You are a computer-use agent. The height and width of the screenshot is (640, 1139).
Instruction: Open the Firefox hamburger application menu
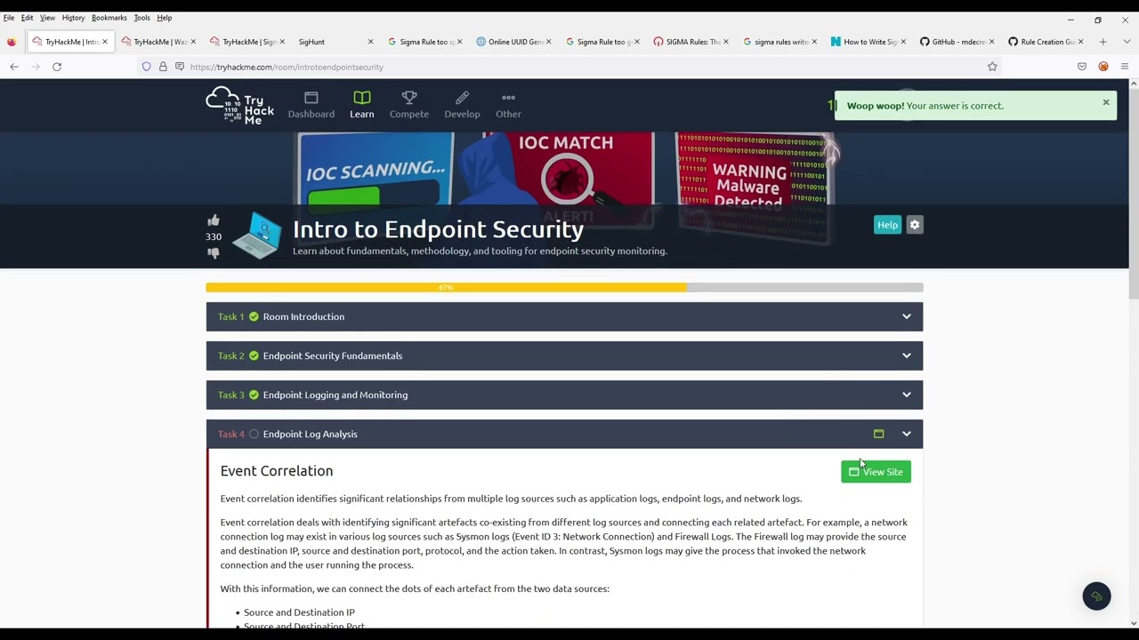1125,67
